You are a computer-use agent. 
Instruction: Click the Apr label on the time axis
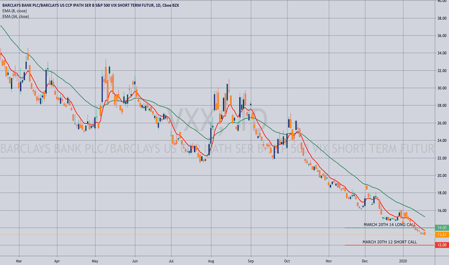57,261
